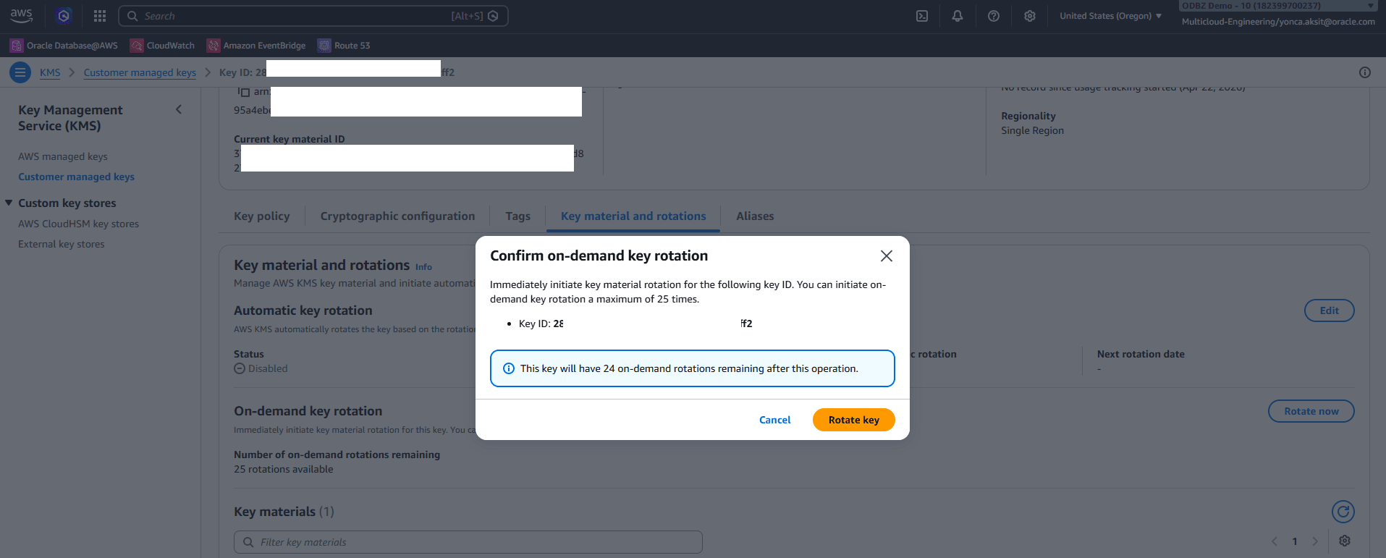Open the notifications bell
The height and width of the screenshot is (558, 1386).
(x=958, y=16)
